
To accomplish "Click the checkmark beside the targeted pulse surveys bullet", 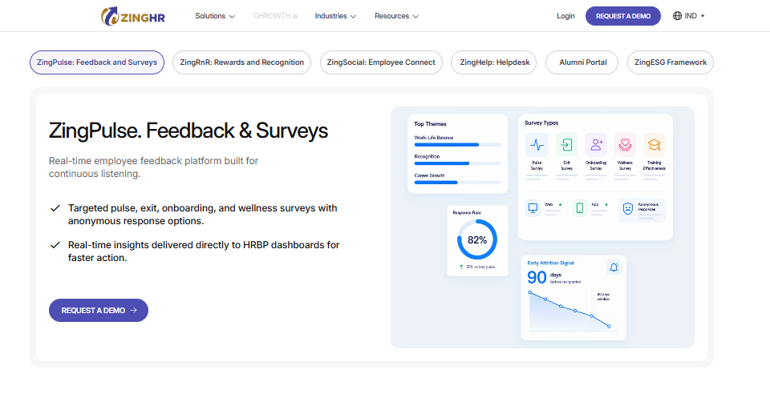I will 55,208.
